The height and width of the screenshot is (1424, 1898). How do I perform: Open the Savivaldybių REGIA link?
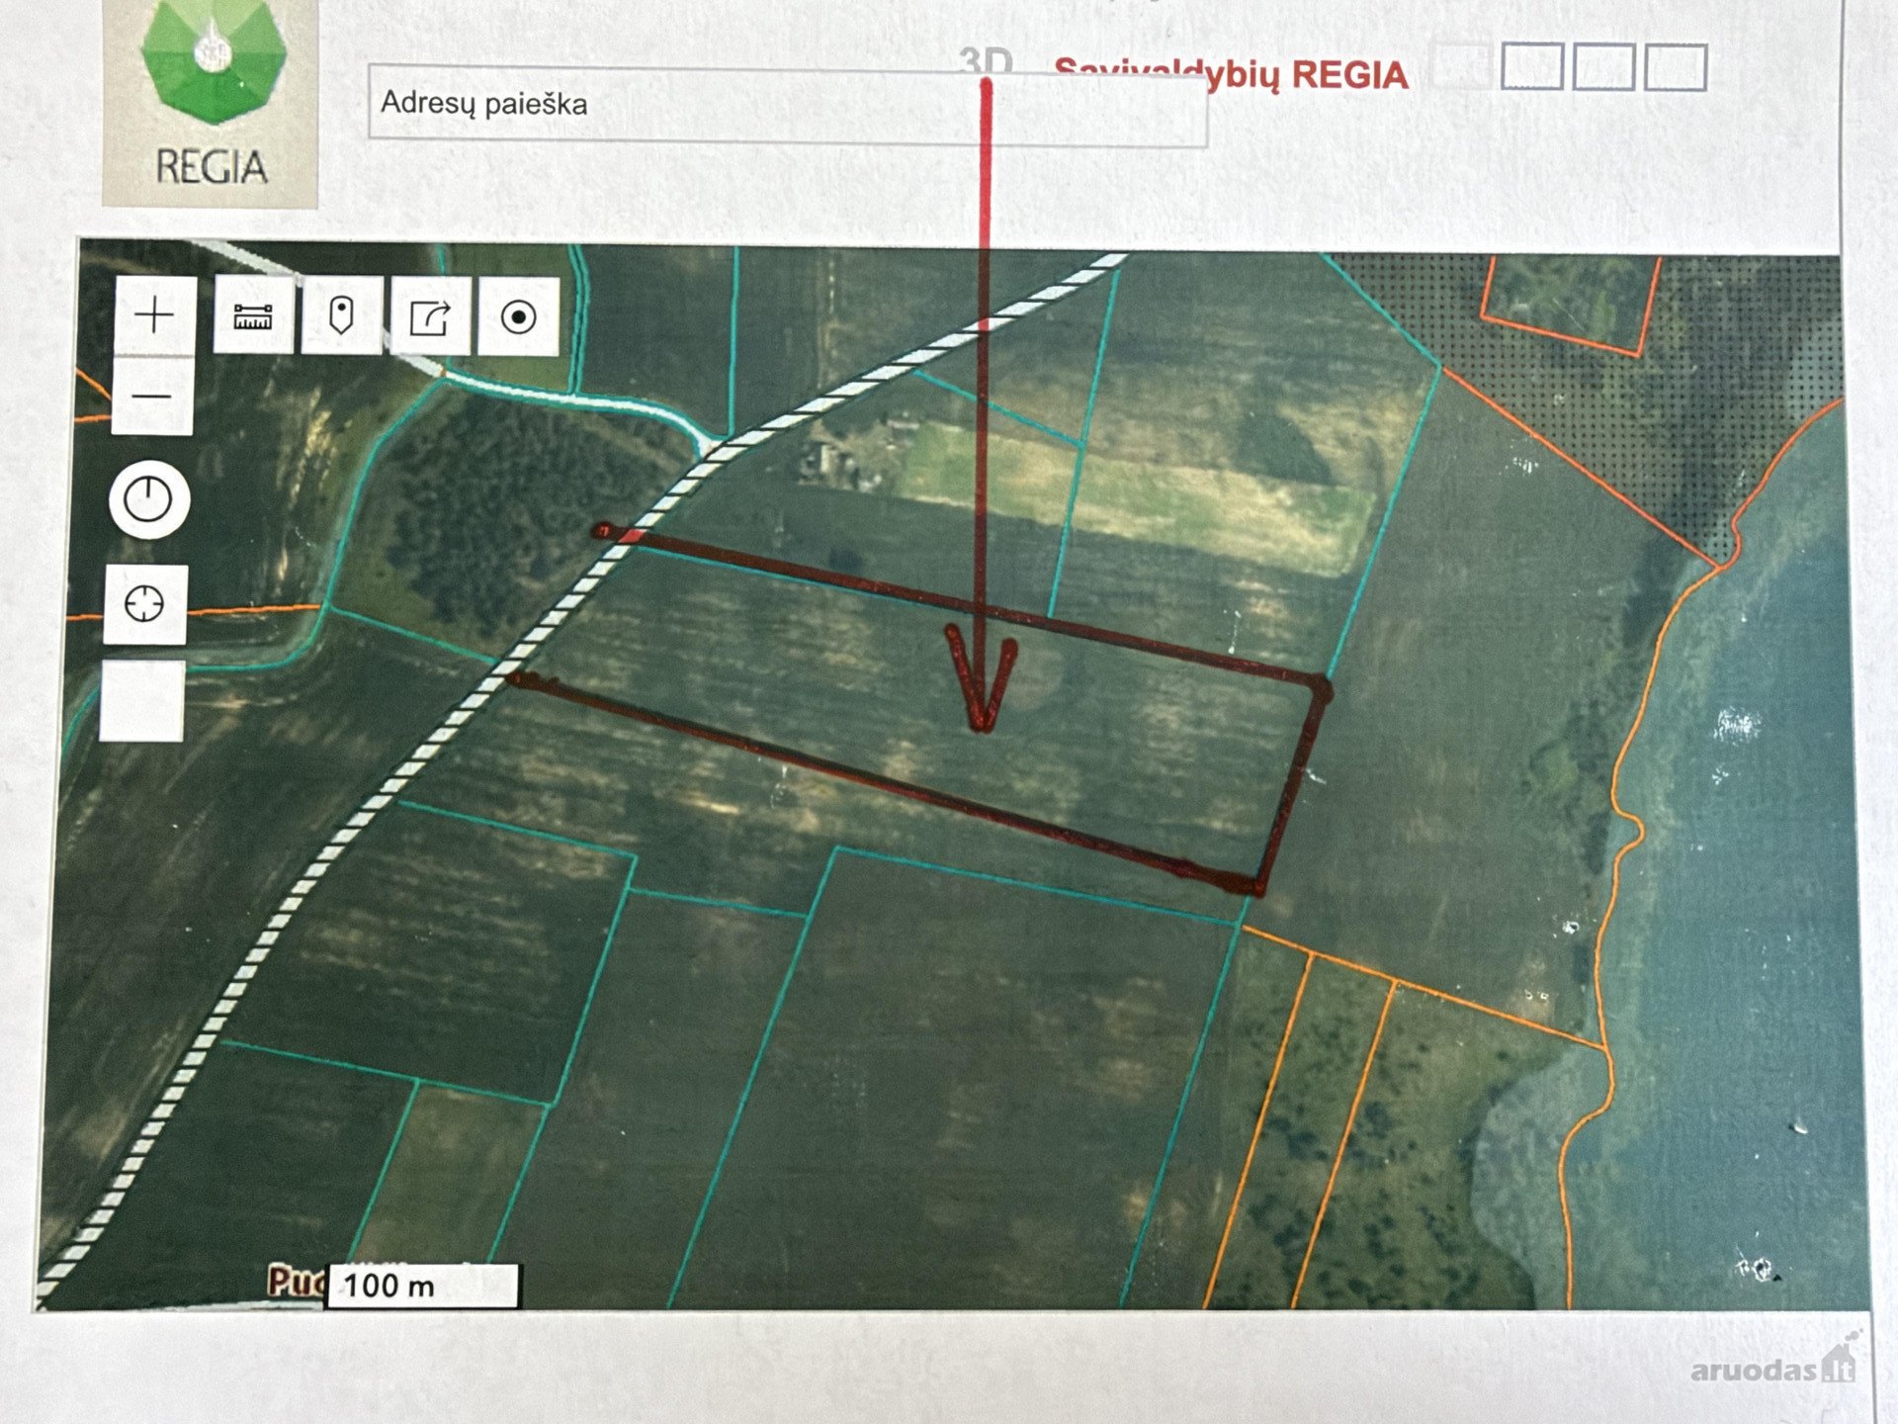[1231, 75]
